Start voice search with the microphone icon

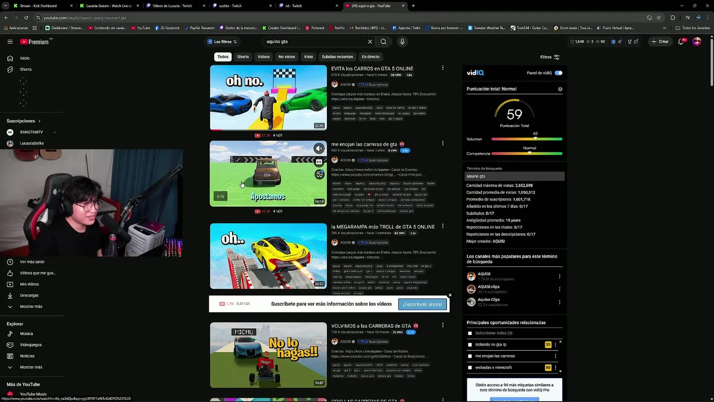click(402, 41)
